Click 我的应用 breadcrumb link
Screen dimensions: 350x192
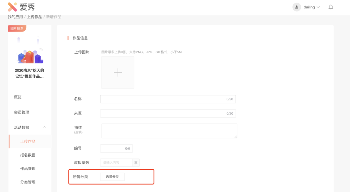(15, 17)
